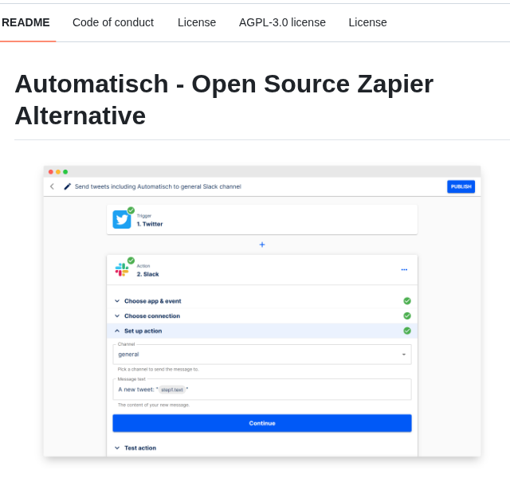Click green checkmark beside Set up action
Screen dimensions: 510x478
(407, 331)
